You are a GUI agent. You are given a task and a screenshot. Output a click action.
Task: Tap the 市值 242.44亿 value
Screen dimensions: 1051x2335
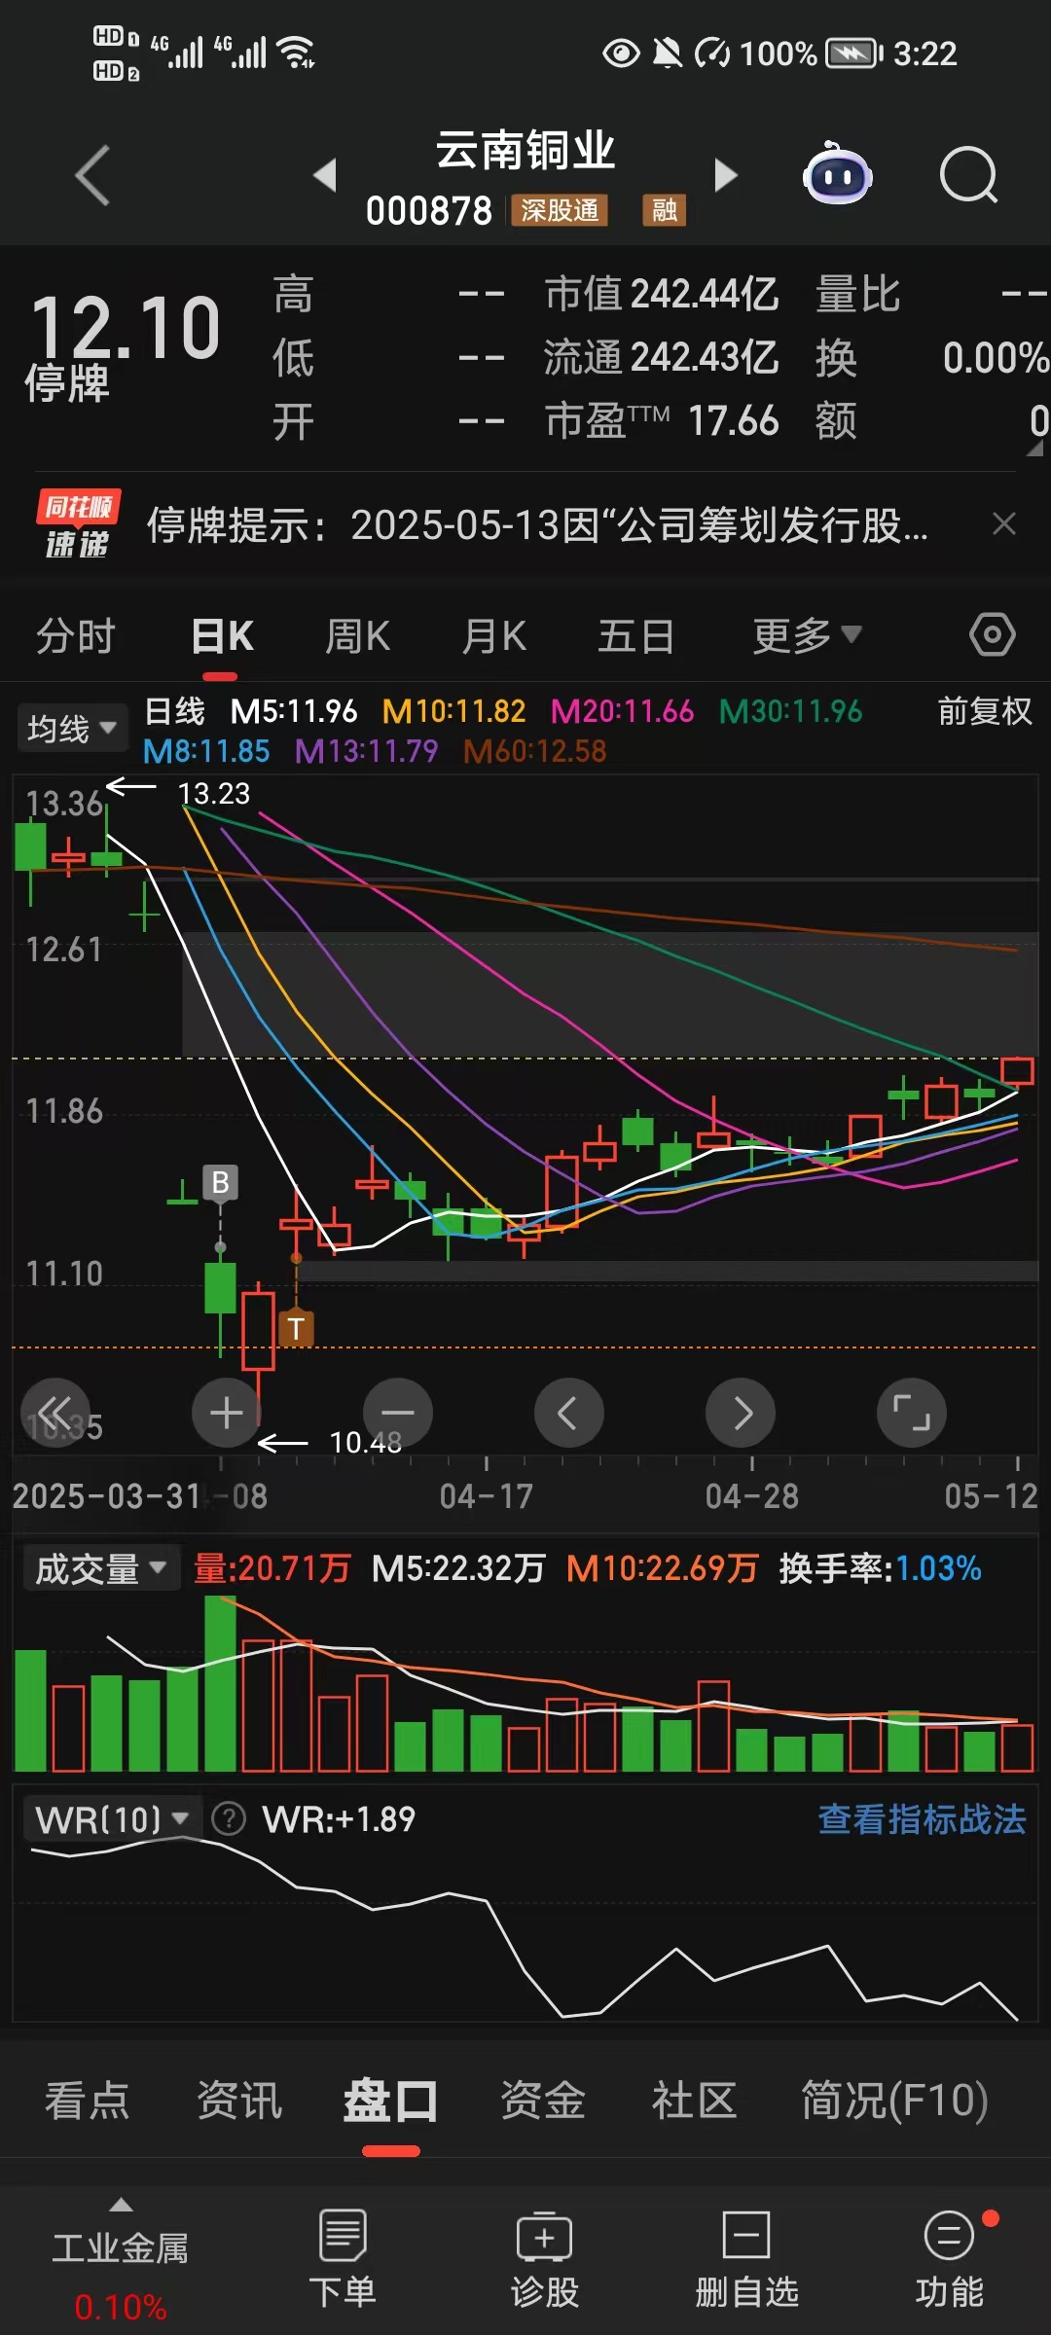coord(662,294)
